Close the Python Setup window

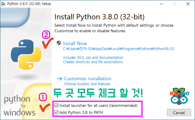(188, 4)
